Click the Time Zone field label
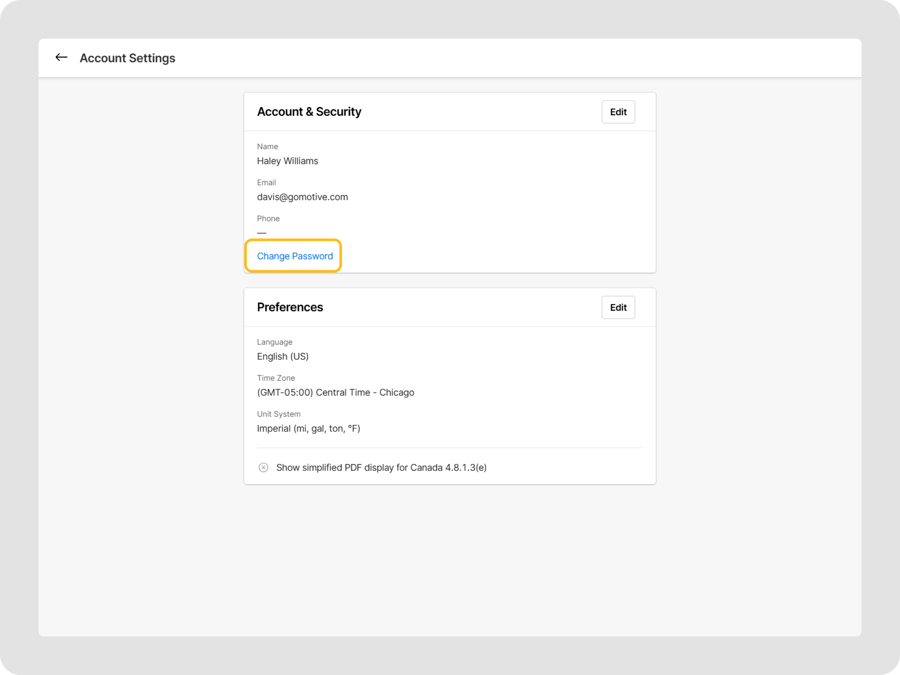 275,378
